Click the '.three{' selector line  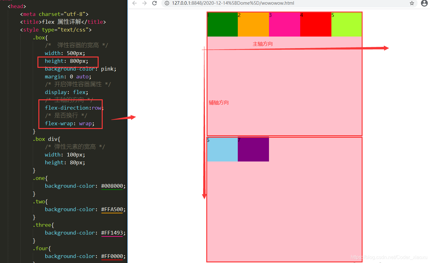click(x=43, y=225)
